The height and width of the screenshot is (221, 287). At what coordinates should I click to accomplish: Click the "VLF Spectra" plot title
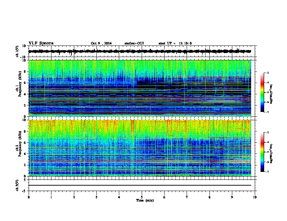(41, 43)
